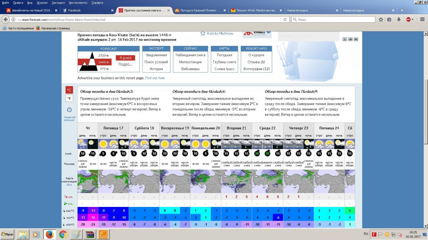Click the Часто посещаемые bookmark

pos(18,28)
